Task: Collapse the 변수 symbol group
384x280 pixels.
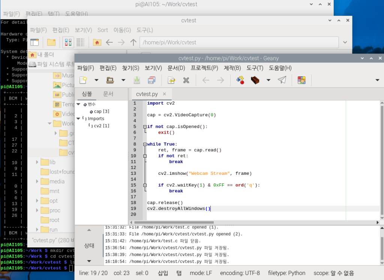Action: point(78,104)
